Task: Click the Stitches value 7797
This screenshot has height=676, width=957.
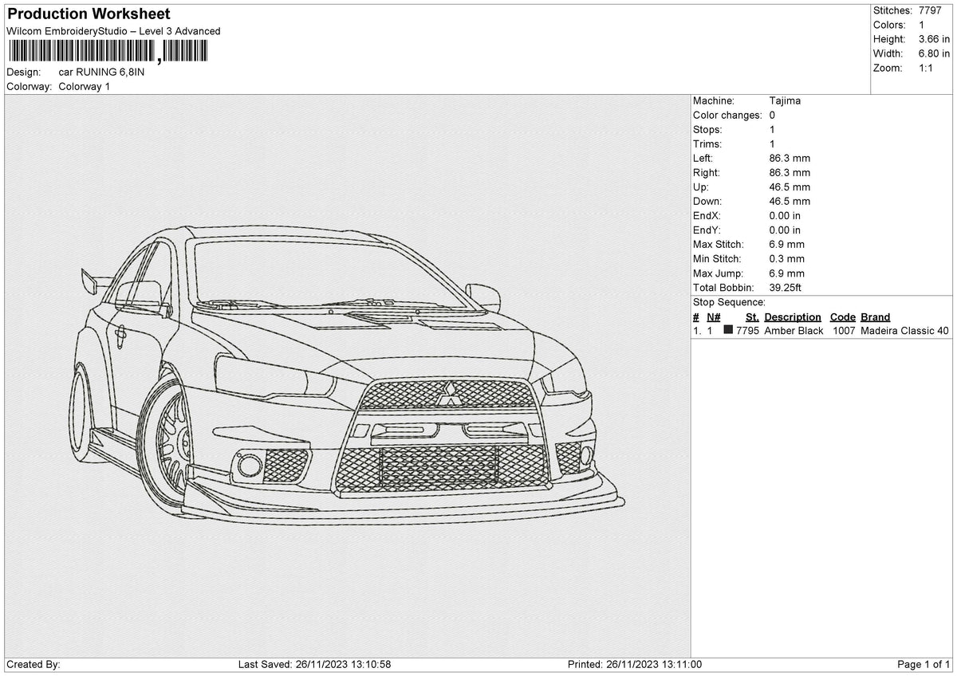Action: coord(931,10)
